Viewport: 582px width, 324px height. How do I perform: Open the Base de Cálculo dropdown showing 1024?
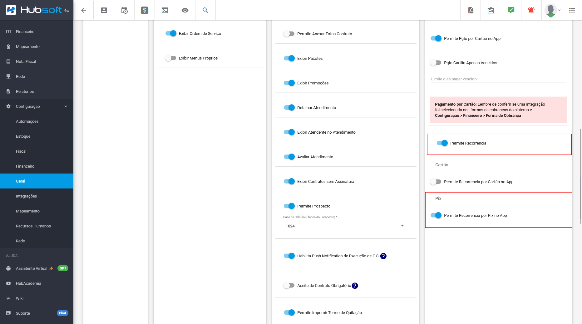coord(344,226)
